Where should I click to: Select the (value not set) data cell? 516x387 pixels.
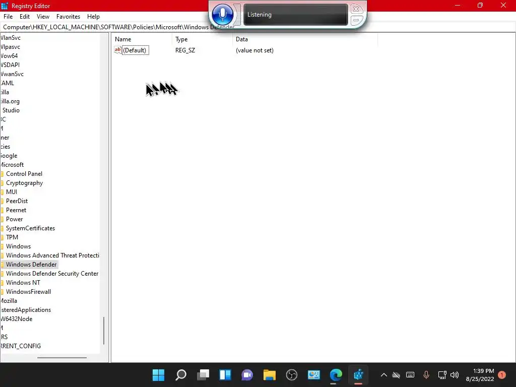(x=254, y=50)
